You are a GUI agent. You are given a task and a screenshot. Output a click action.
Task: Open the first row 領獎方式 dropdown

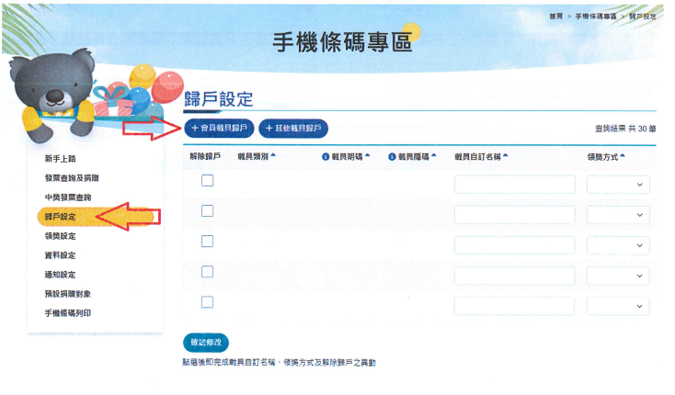[x=618, y=185]
